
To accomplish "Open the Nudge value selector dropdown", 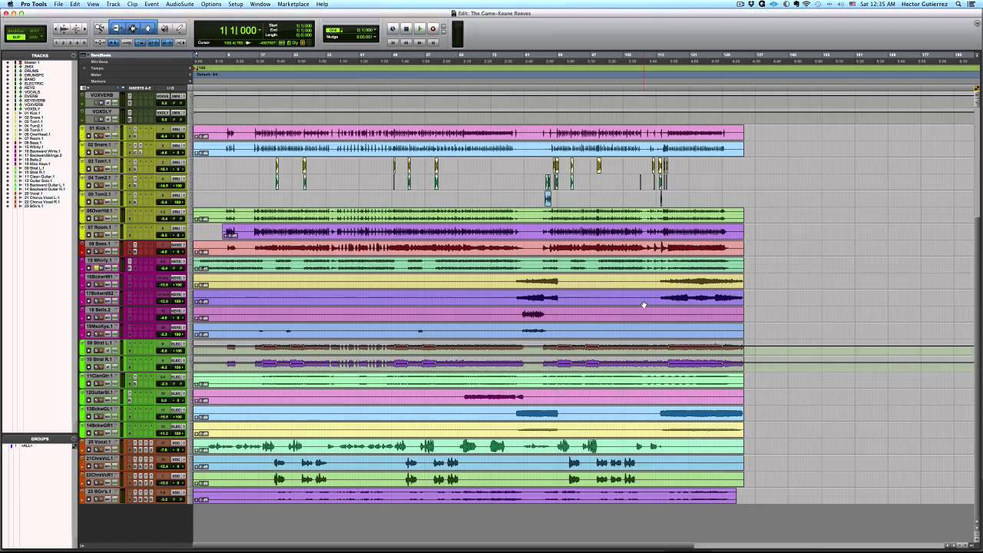I will tap(375, 37).
